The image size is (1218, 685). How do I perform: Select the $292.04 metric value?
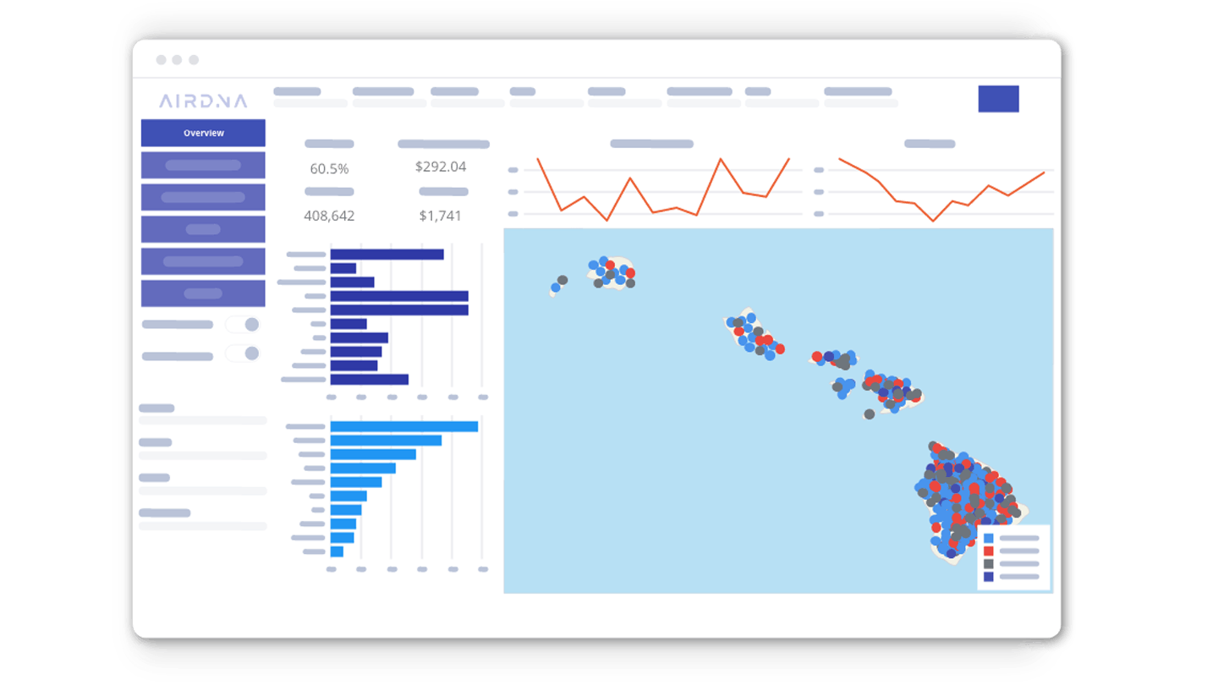441,167
